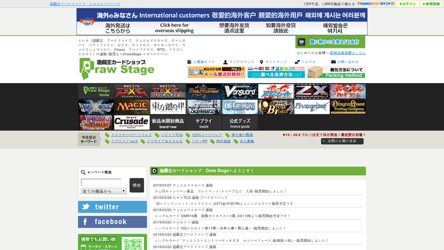444x250 pixels.
Task: Open the クロスオーバーソウルズ keyword tag
Action: tap(131, 135)
